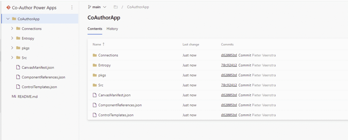Screen dimensions: 348x140
Task: Click the Last change column header
Action: (191, 44)
